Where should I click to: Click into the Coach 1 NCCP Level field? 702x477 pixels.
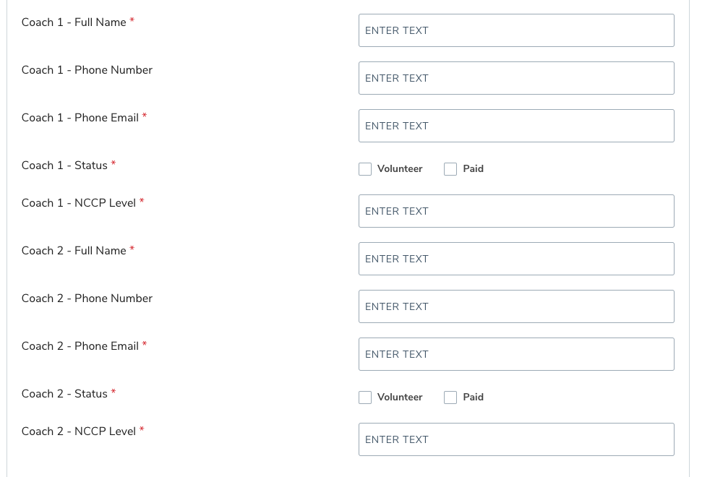click(x=516, y=211)
